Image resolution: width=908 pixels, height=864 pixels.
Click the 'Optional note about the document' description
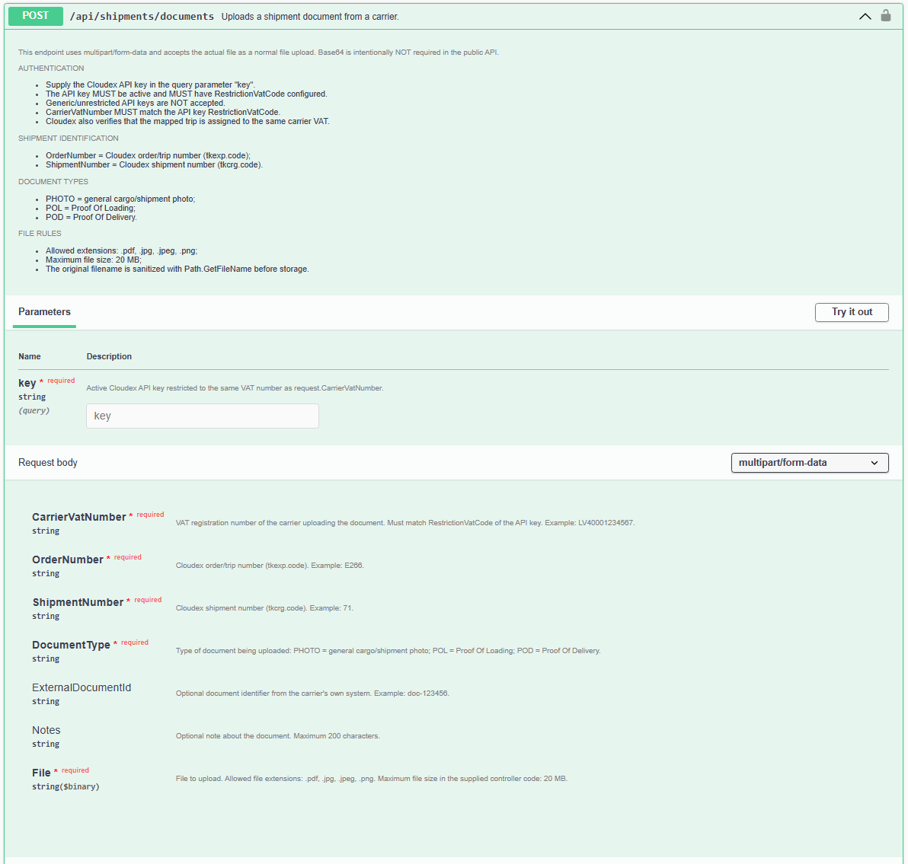click(278, 736)
